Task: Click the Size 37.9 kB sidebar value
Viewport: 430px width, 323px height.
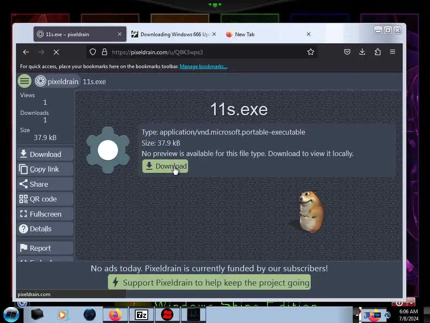Action: [45, 138]
